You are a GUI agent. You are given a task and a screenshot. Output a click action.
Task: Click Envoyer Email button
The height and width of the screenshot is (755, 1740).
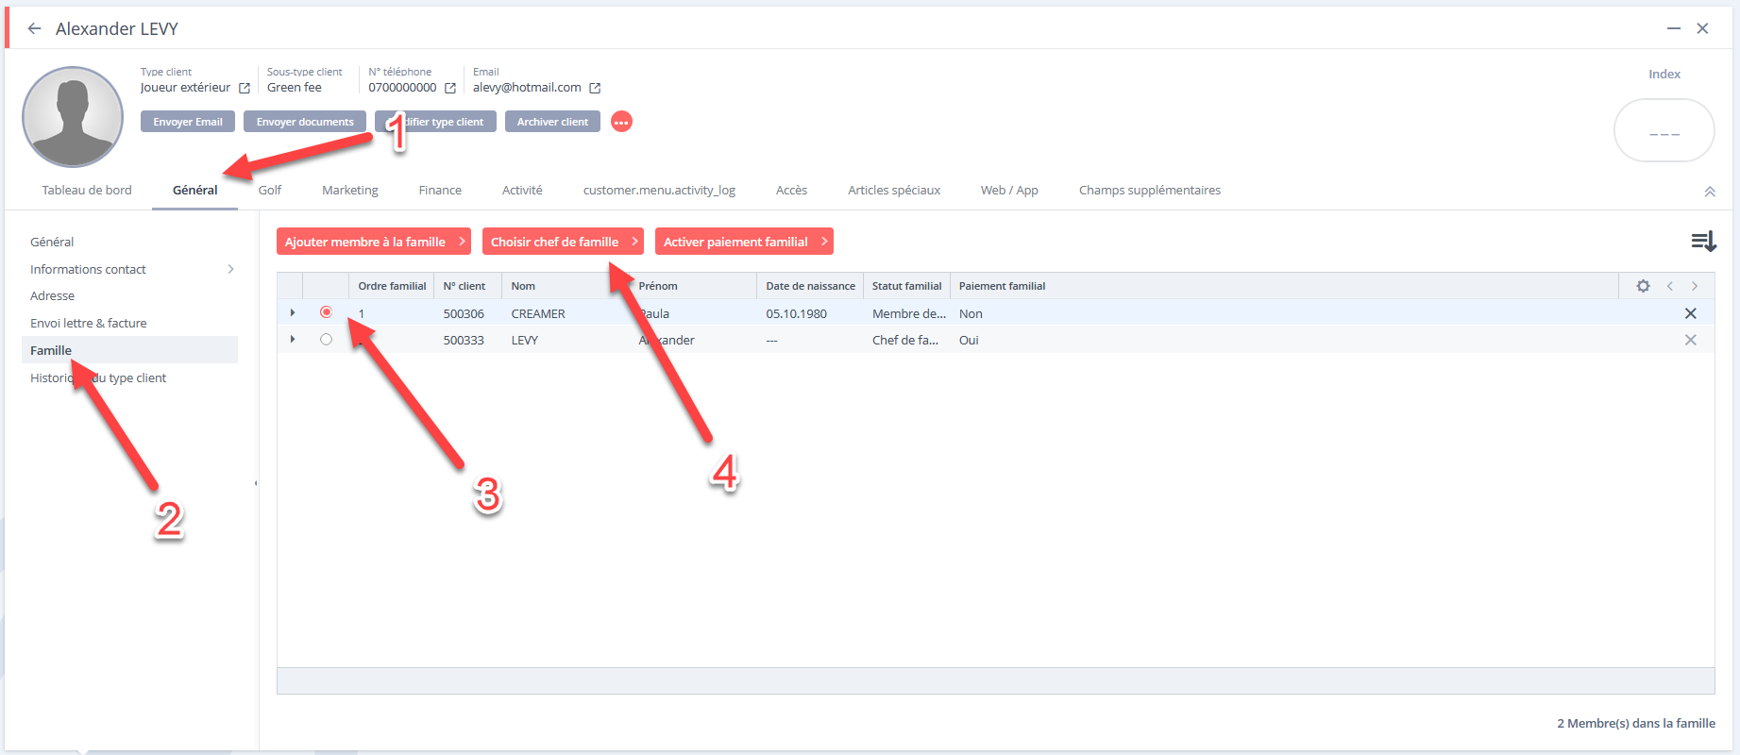click(188, 122)
